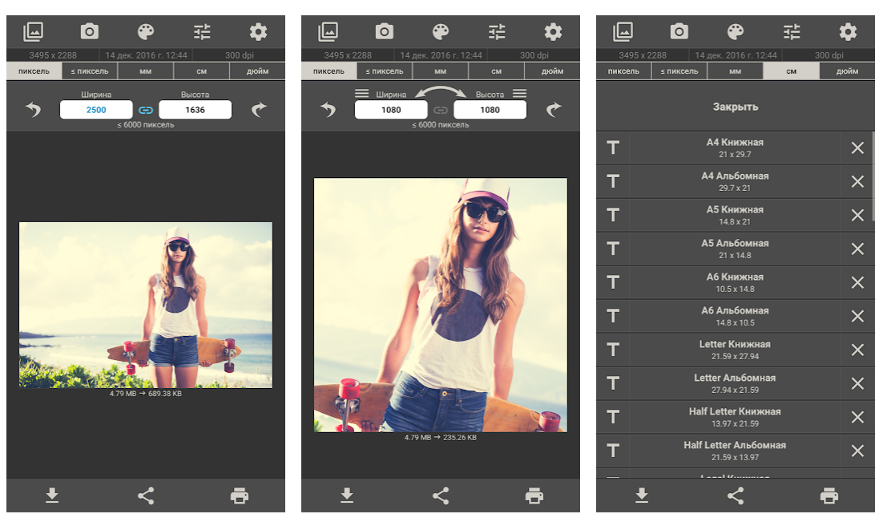Open palette icon in middle screen
887x522 pixels.
click(x=440, y=32)
